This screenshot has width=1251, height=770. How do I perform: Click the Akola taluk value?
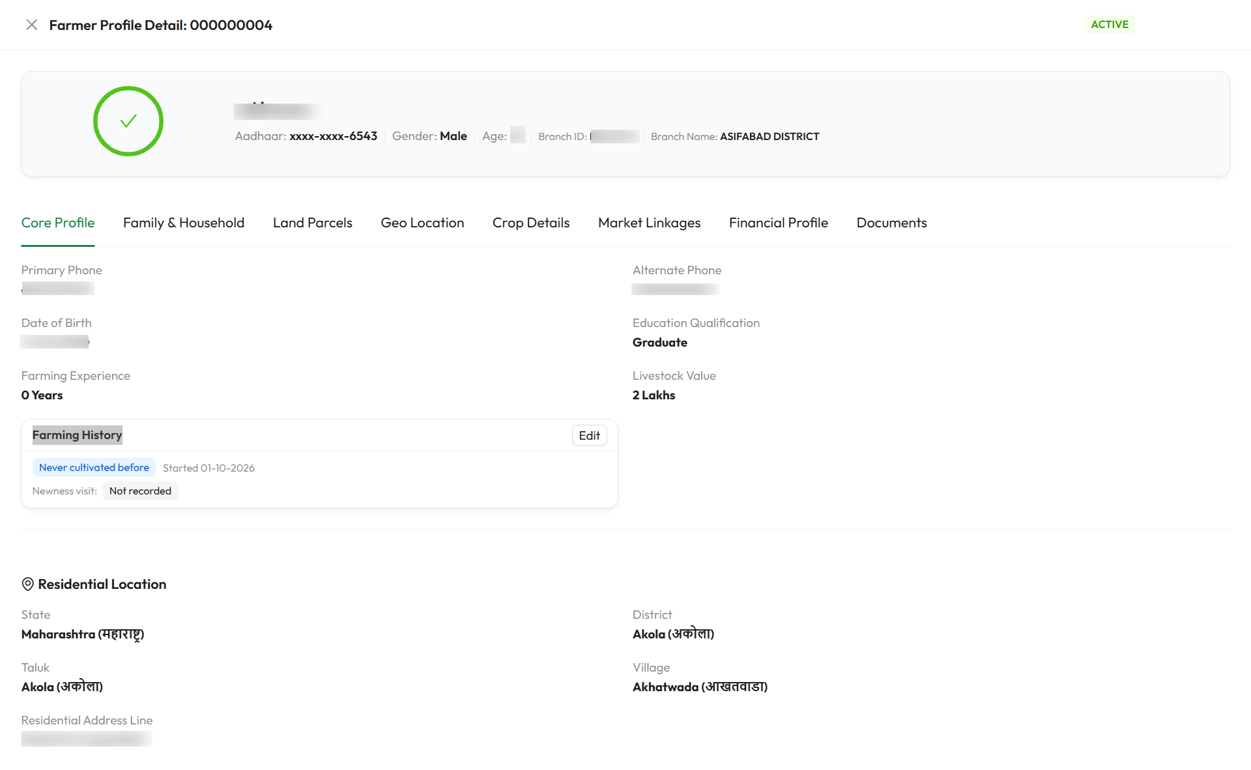tap(62, 687)
